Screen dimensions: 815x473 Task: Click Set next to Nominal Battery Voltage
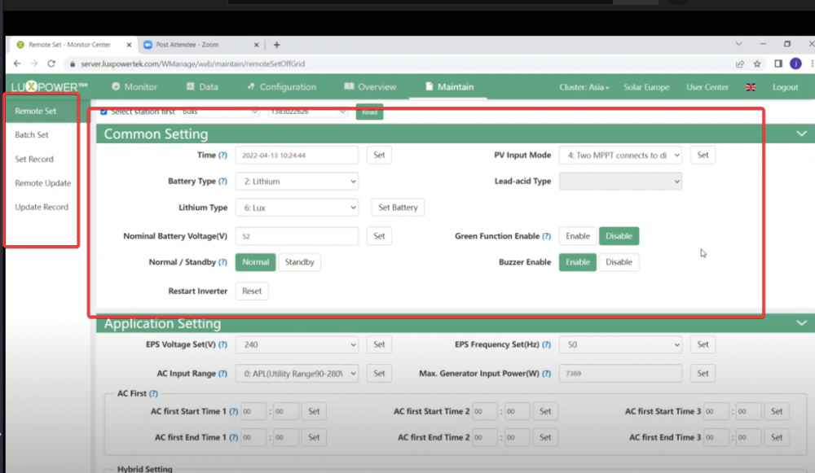click(379, 236)
